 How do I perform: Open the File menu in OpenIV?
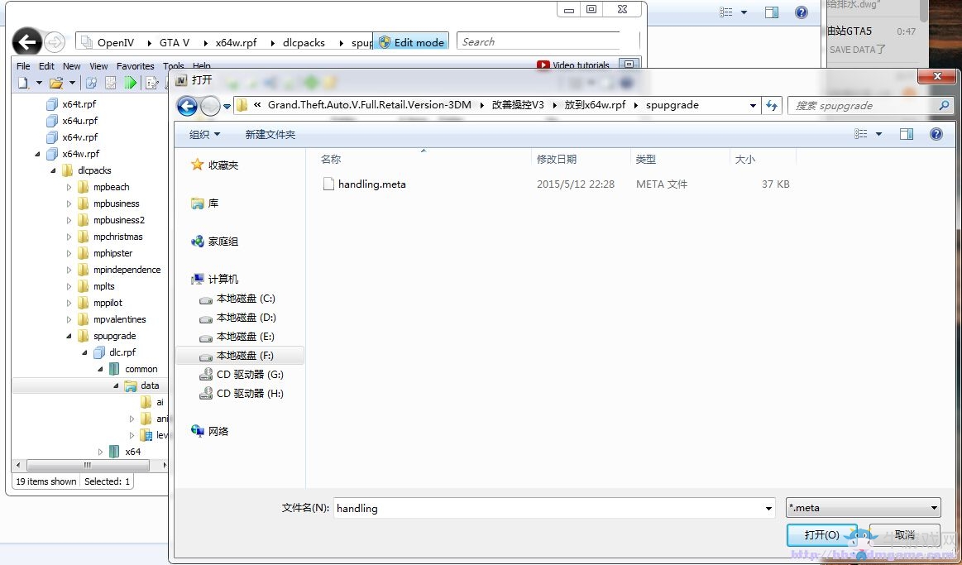[23, 65]
